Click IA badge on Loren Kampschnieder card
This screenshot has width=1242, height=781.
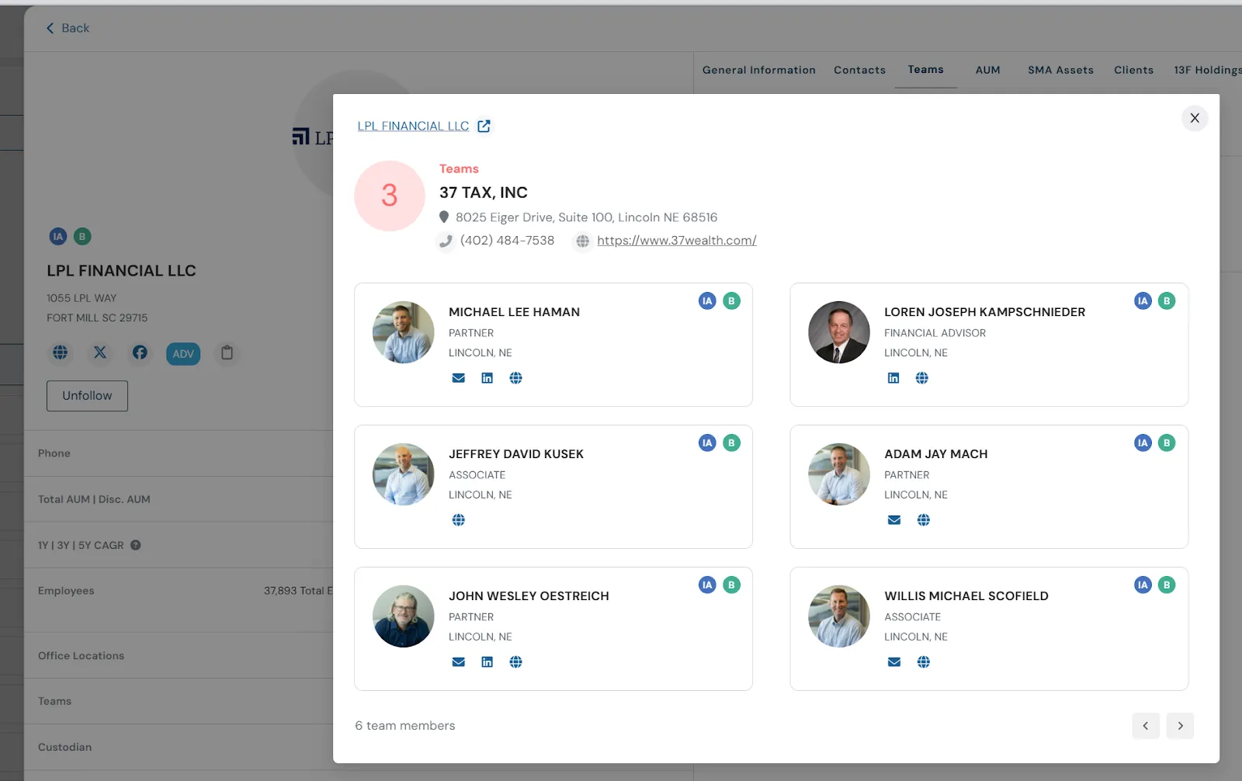1143,301
